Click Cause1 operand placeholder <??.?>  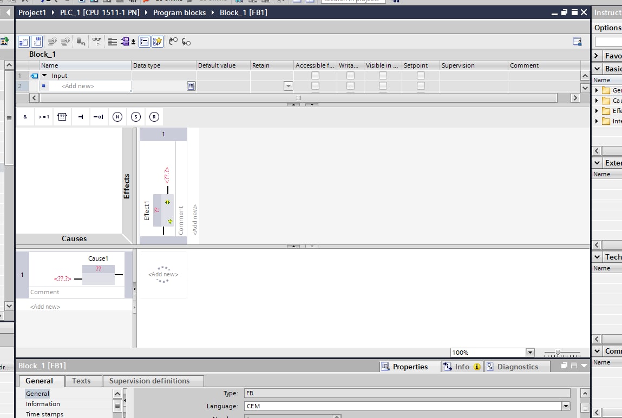click(x=63, y=278)
